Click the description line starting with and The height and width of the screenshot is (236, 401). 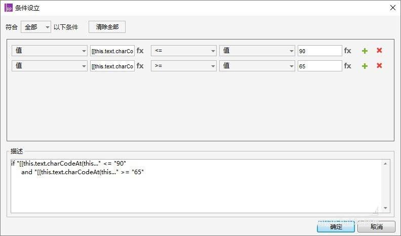click(83, 172)
